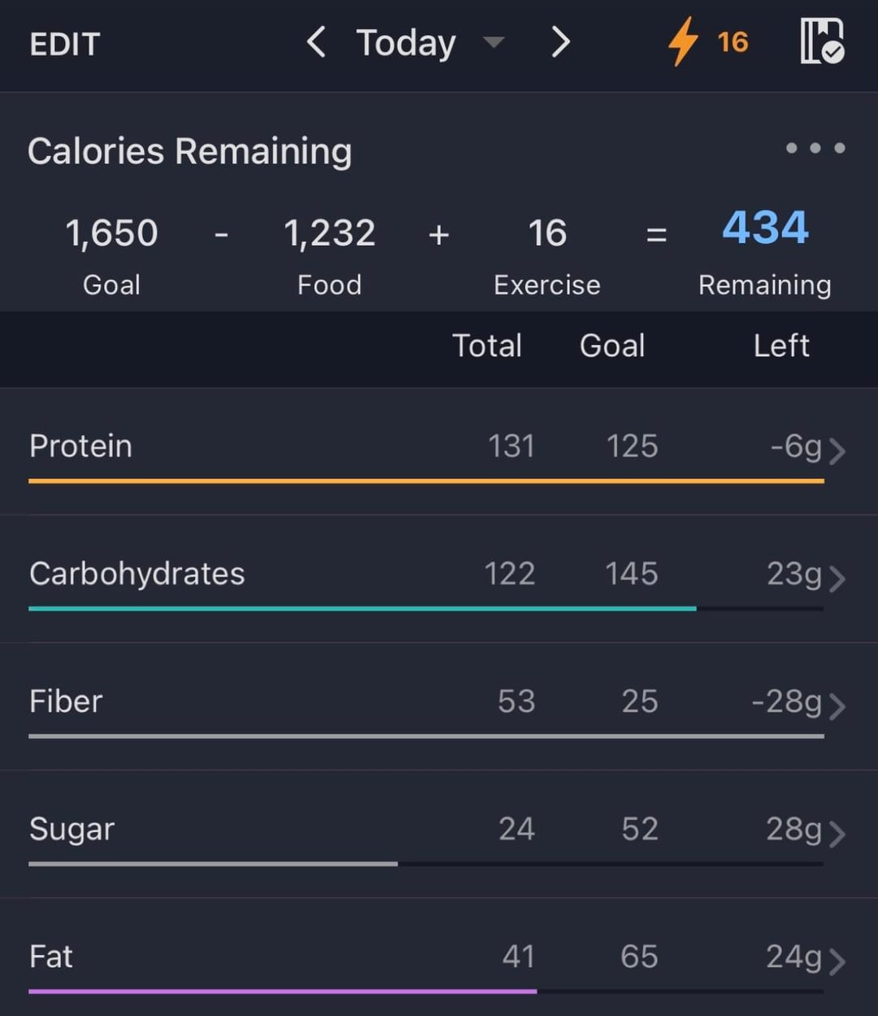Click the purple Fat progress bar
Screen dimensions: 878x1016
282,991
